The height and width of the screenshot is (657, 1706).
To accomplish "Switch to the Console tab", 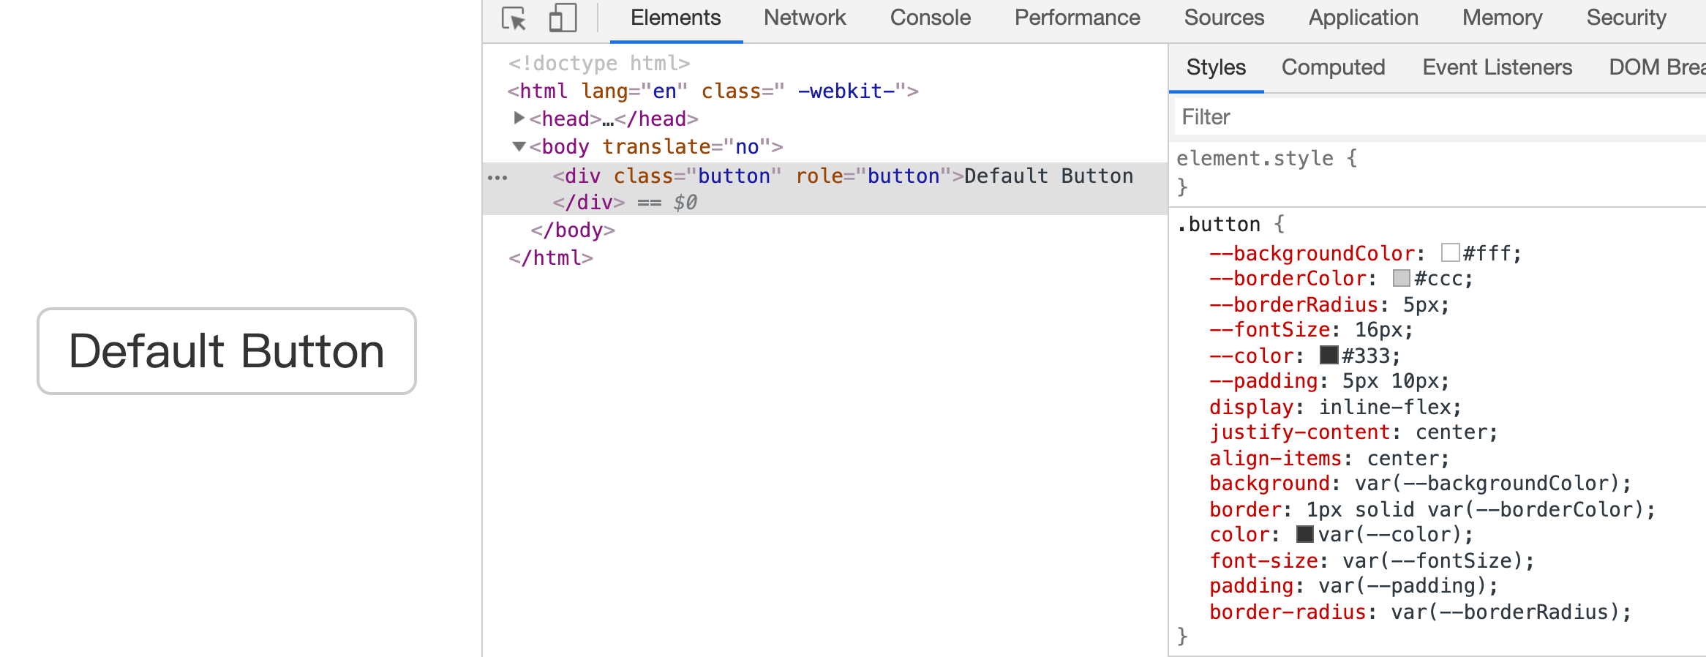I will coord(930,18).
